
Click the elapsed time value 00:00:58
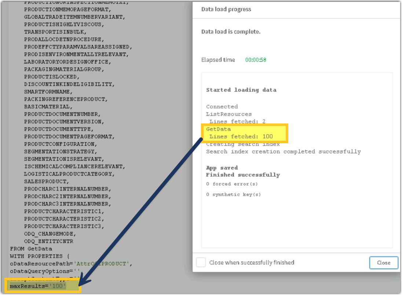256,60
